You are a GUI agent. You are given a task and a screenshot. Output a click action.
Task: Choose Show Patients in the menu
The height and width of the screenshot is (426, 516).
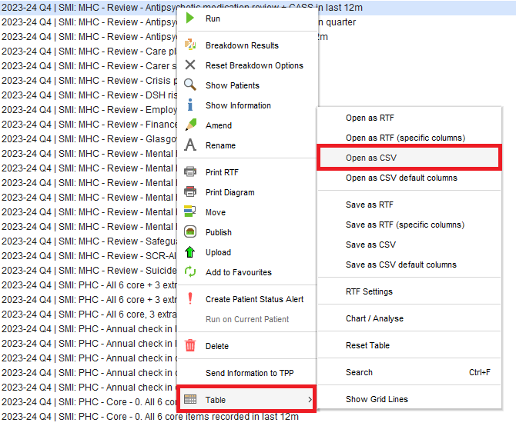click(x=248, y=85)
